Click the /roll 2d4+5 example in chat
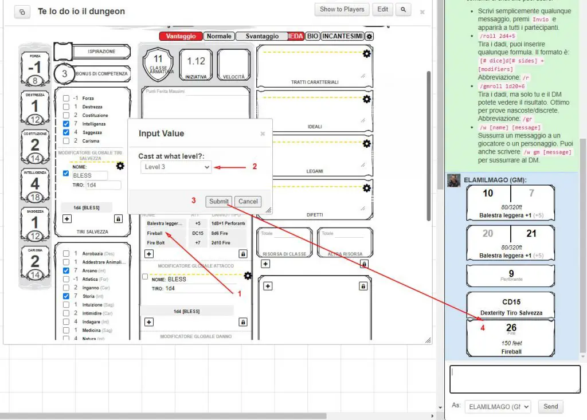 tap(497, 36)
